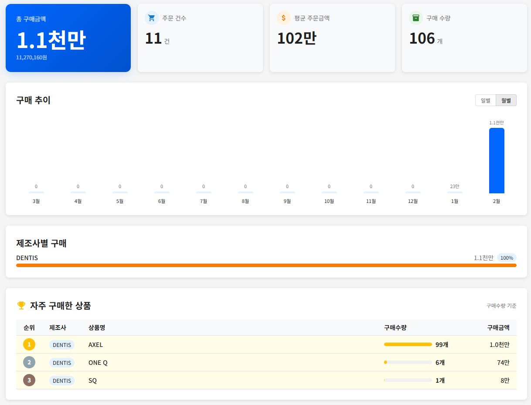This screenshot has width=531, height=405.
Task: Click the silver rank 2 badge for ONE Q
Action: pyautogui.click(x=29, y=362)
